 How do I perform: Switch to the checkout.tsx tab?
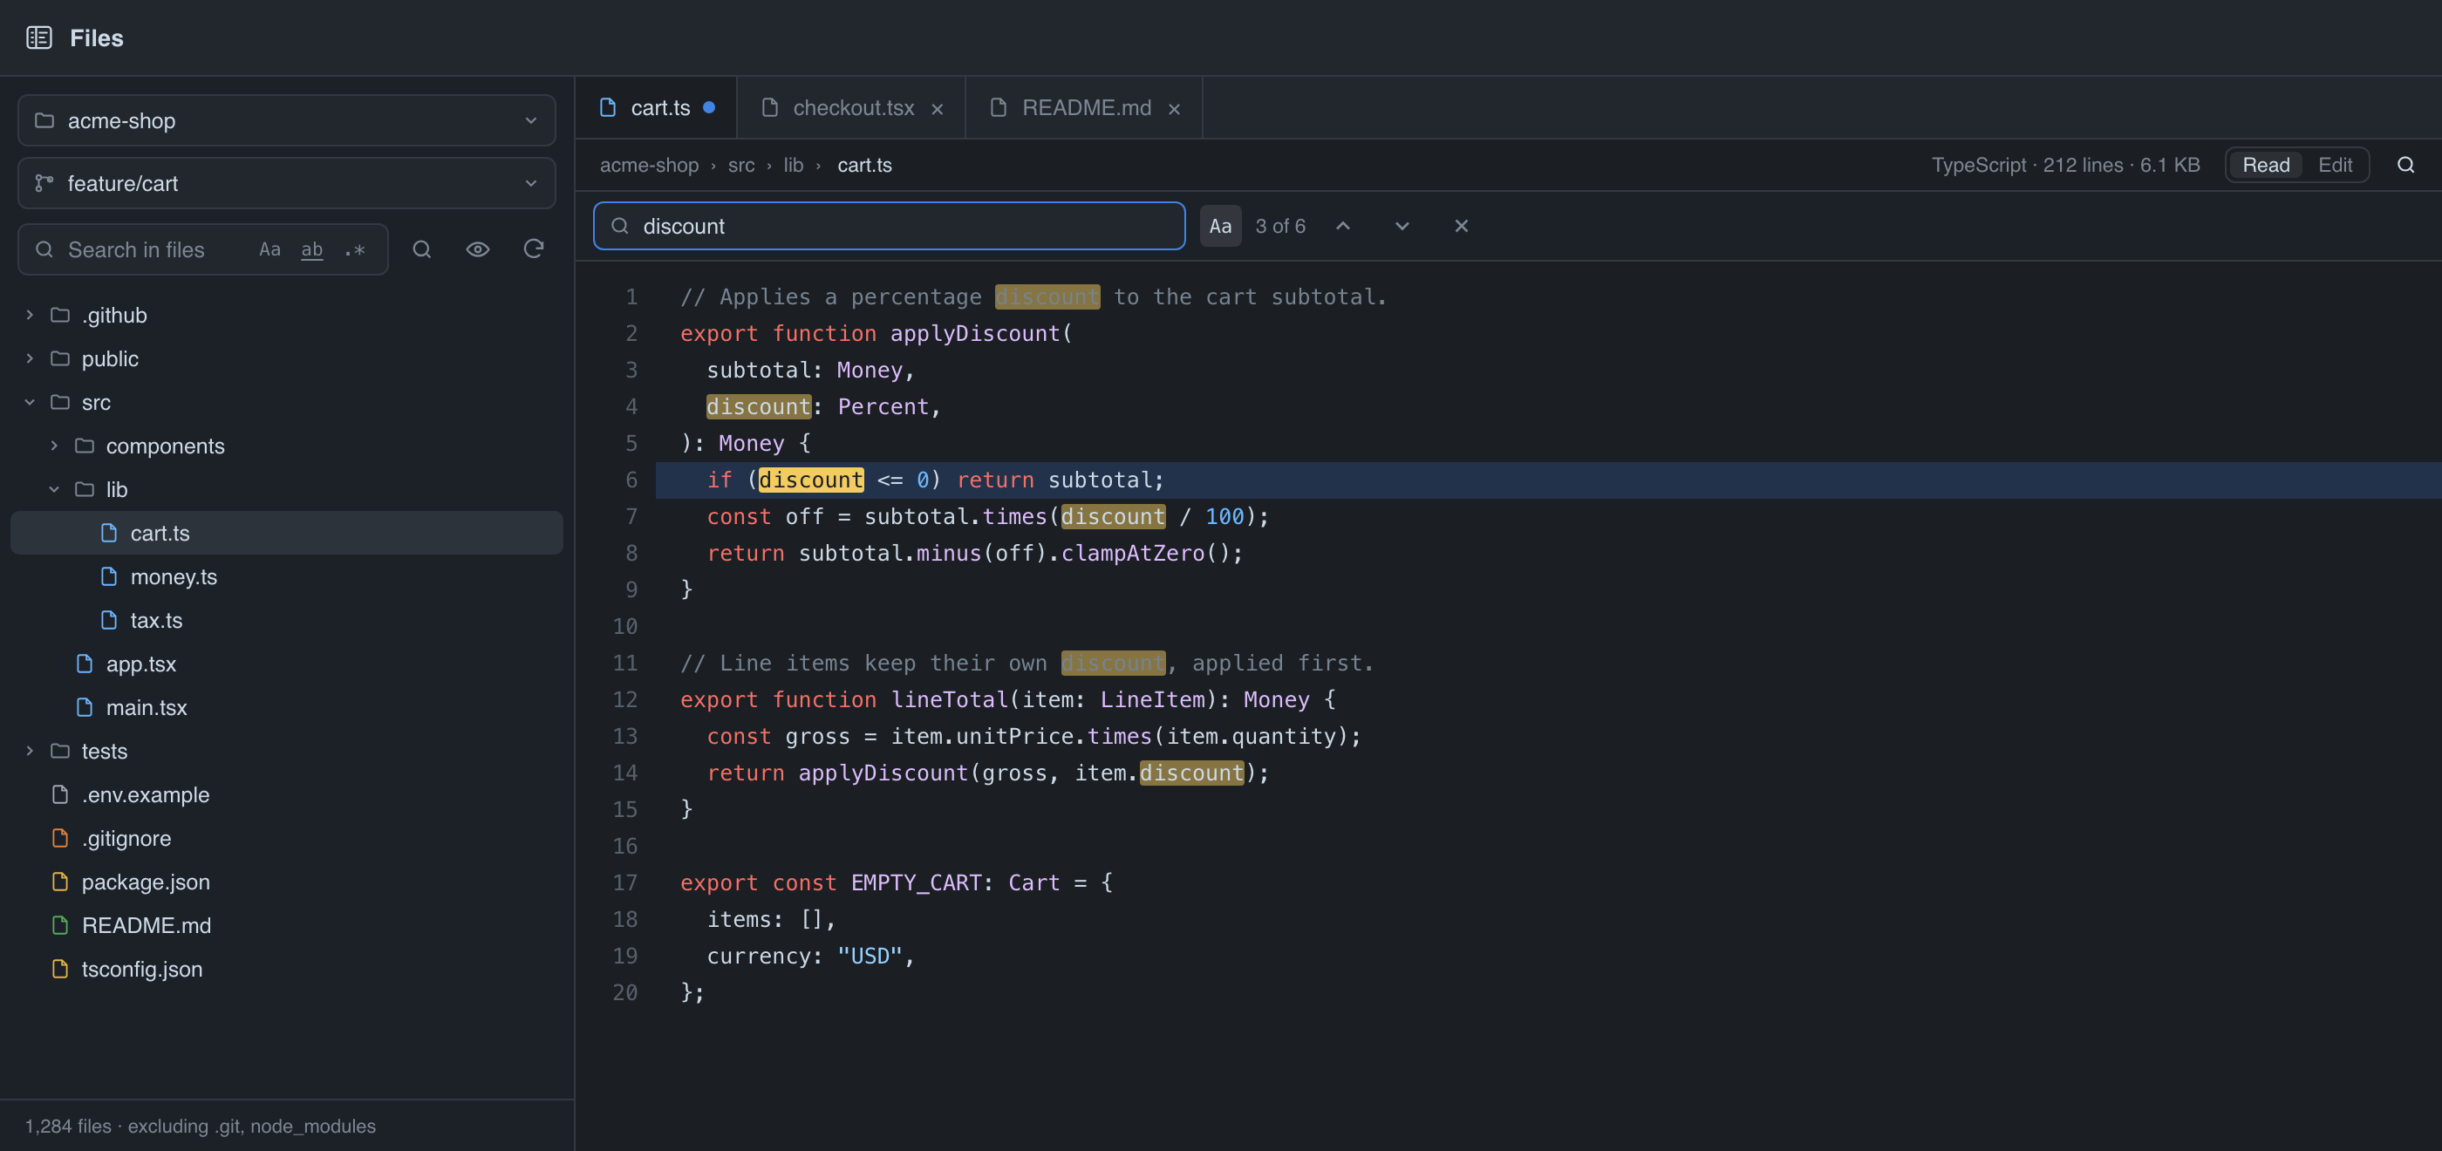coord(851,108)
